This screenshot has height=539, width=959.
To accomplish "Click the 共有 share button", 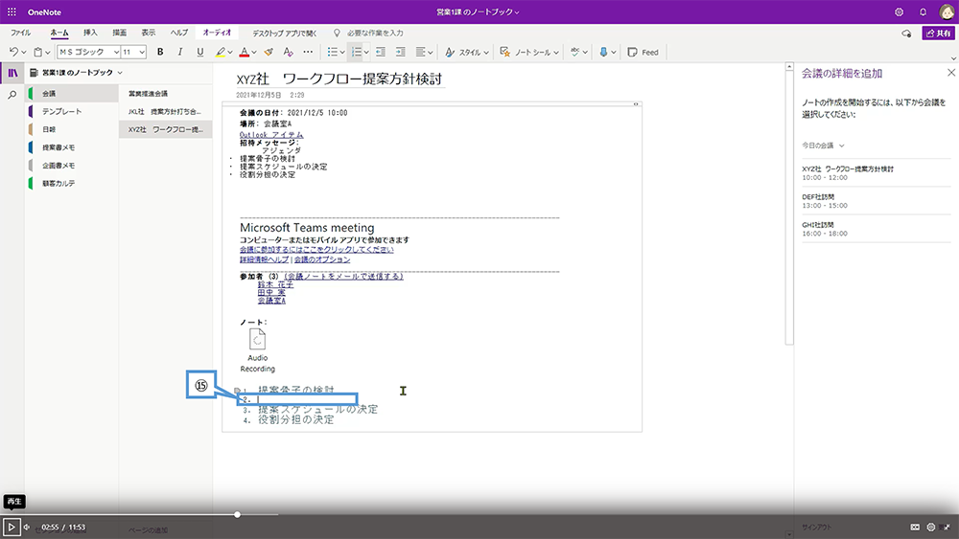I will [938, 33].
